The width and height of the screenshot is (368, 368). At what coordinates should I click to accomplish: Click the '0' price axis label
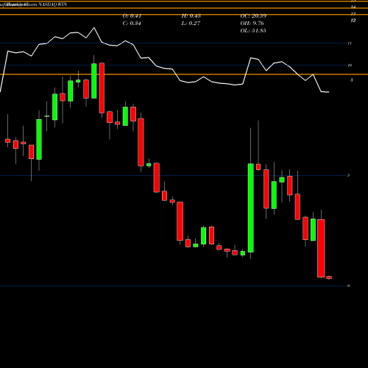click(x=349, y=286)
